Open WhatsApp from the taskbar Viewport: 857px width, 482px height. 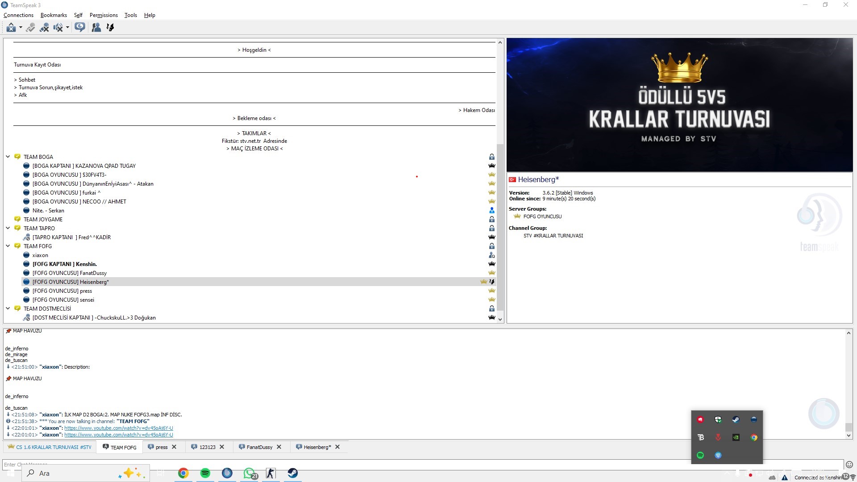pyautogui.click(x=250, y=473)
